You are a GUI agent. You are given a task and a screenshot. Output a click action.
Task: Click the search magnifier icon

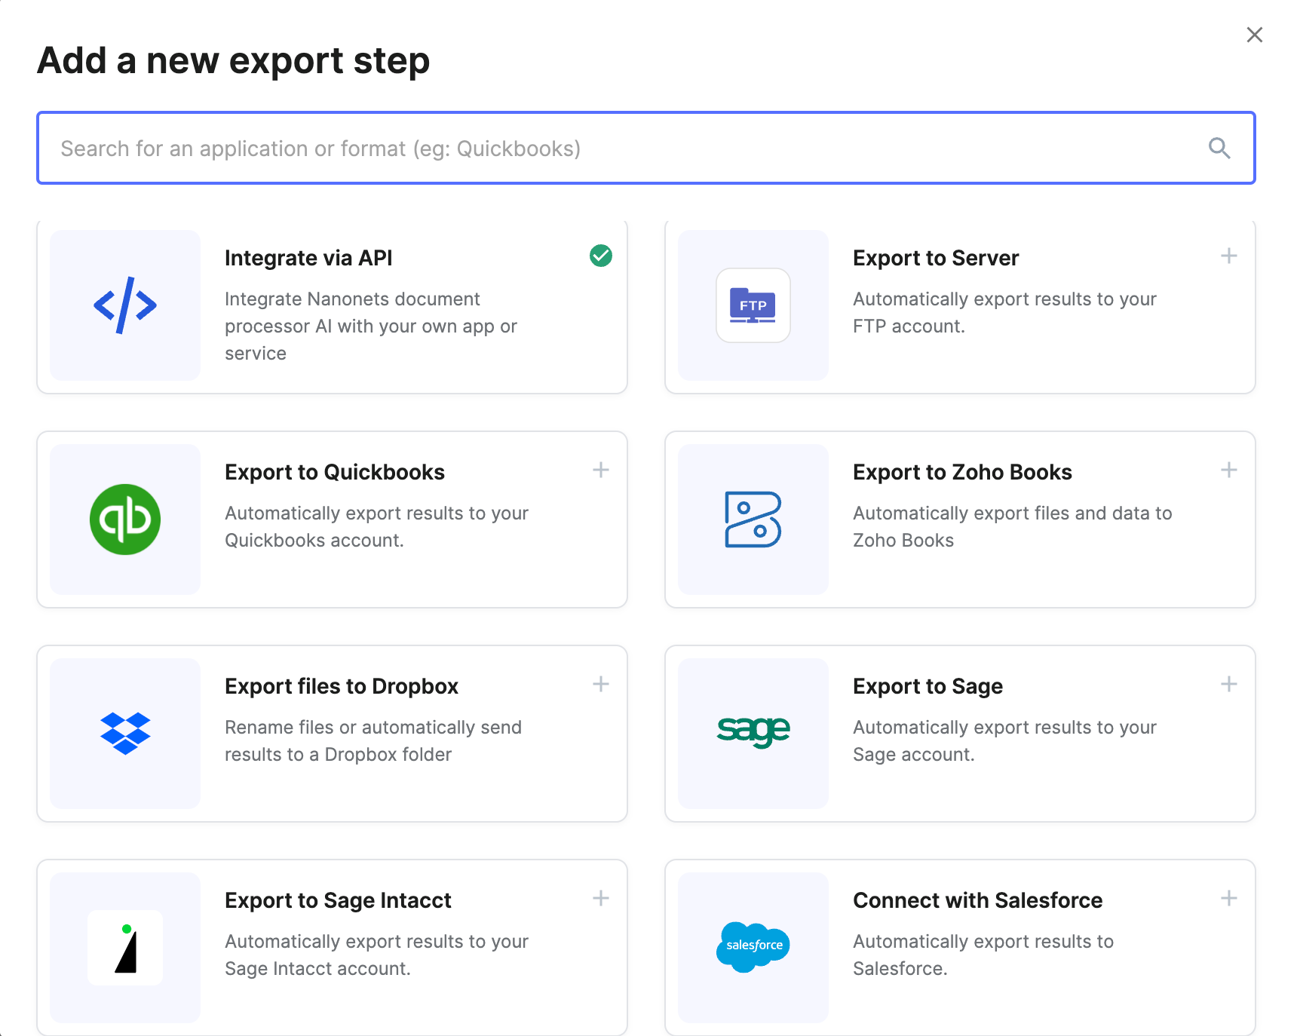[1219, 148]
